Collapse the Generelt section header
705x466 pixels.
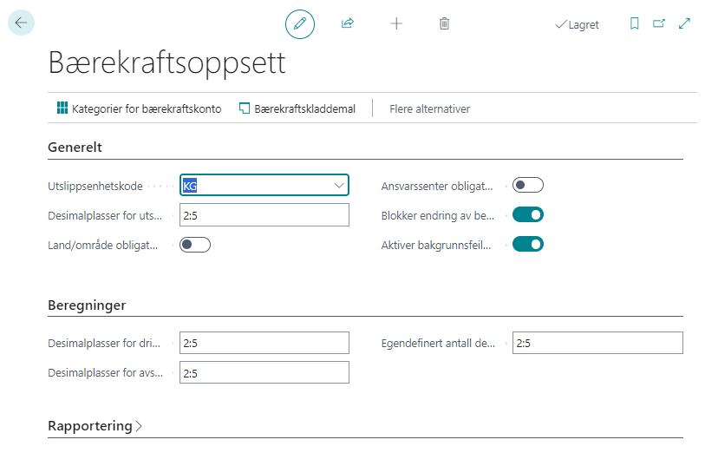click(75, 148)
